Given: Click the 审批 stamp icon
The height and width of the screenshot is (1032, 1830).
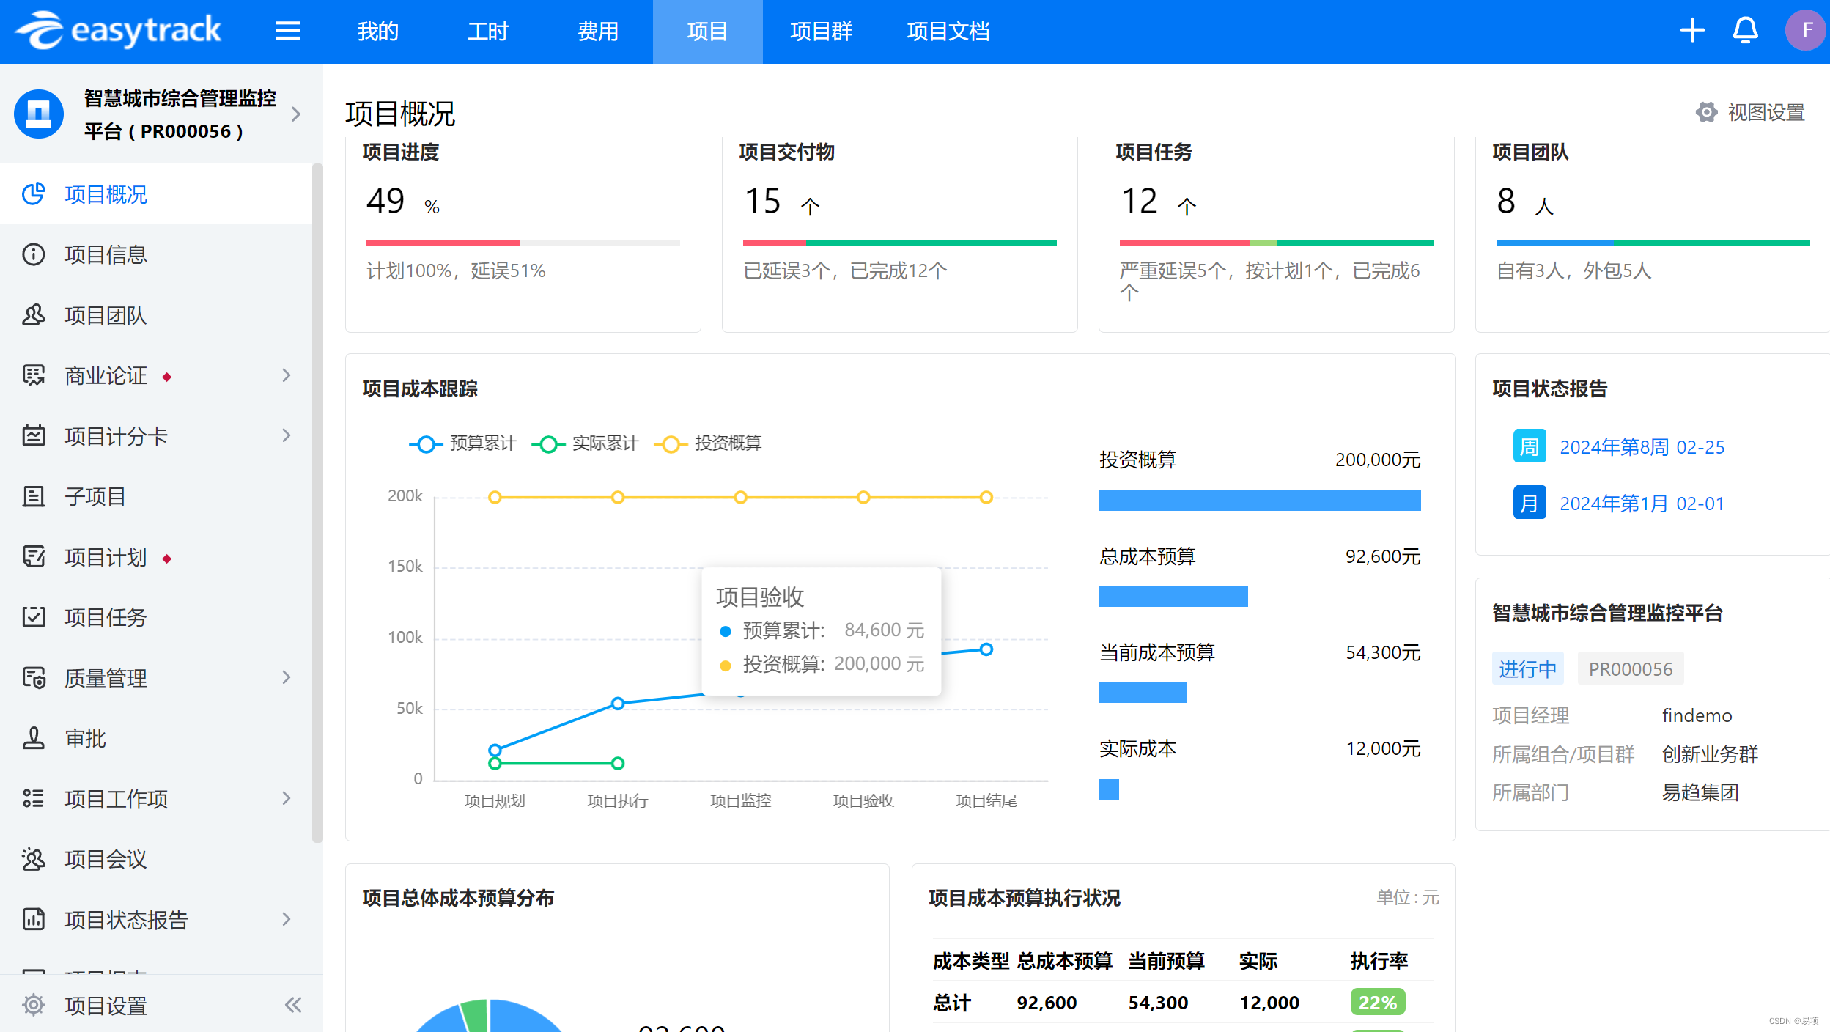Looking at the screenshot, I should 34,738.
